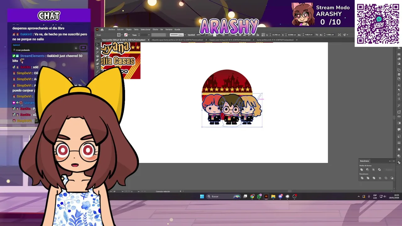This screenshot has height=226, width=402.
Task: Click the isolate/transform icon in control bar
Action: click(x=340, y=35)
